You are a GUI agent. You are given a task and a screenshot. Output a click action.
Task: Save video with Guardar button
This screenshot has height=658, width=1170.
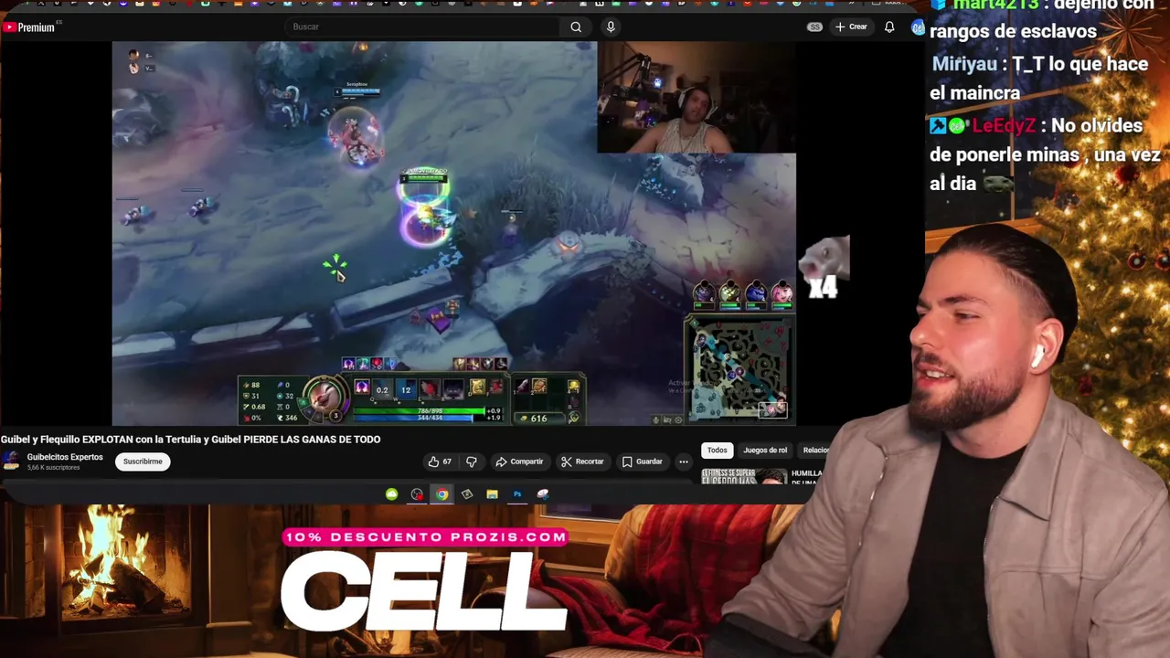click(642, 462)
